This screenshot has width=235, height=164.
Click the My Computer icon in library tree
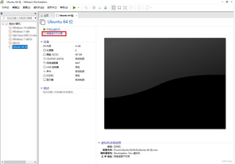[x=7, y=24]
